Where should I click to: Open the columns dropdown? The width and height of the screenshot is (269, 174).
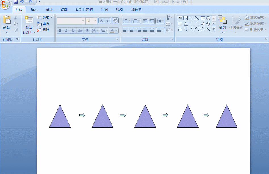[160, 31]
